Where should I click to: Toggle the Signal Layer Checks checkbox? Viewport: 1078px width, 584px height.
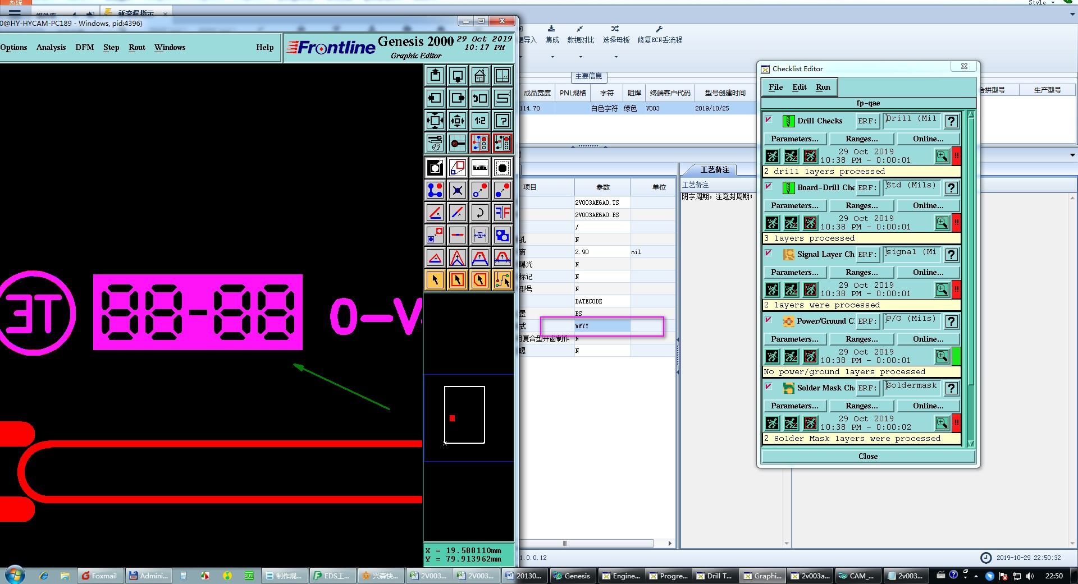tap(769, 253)
